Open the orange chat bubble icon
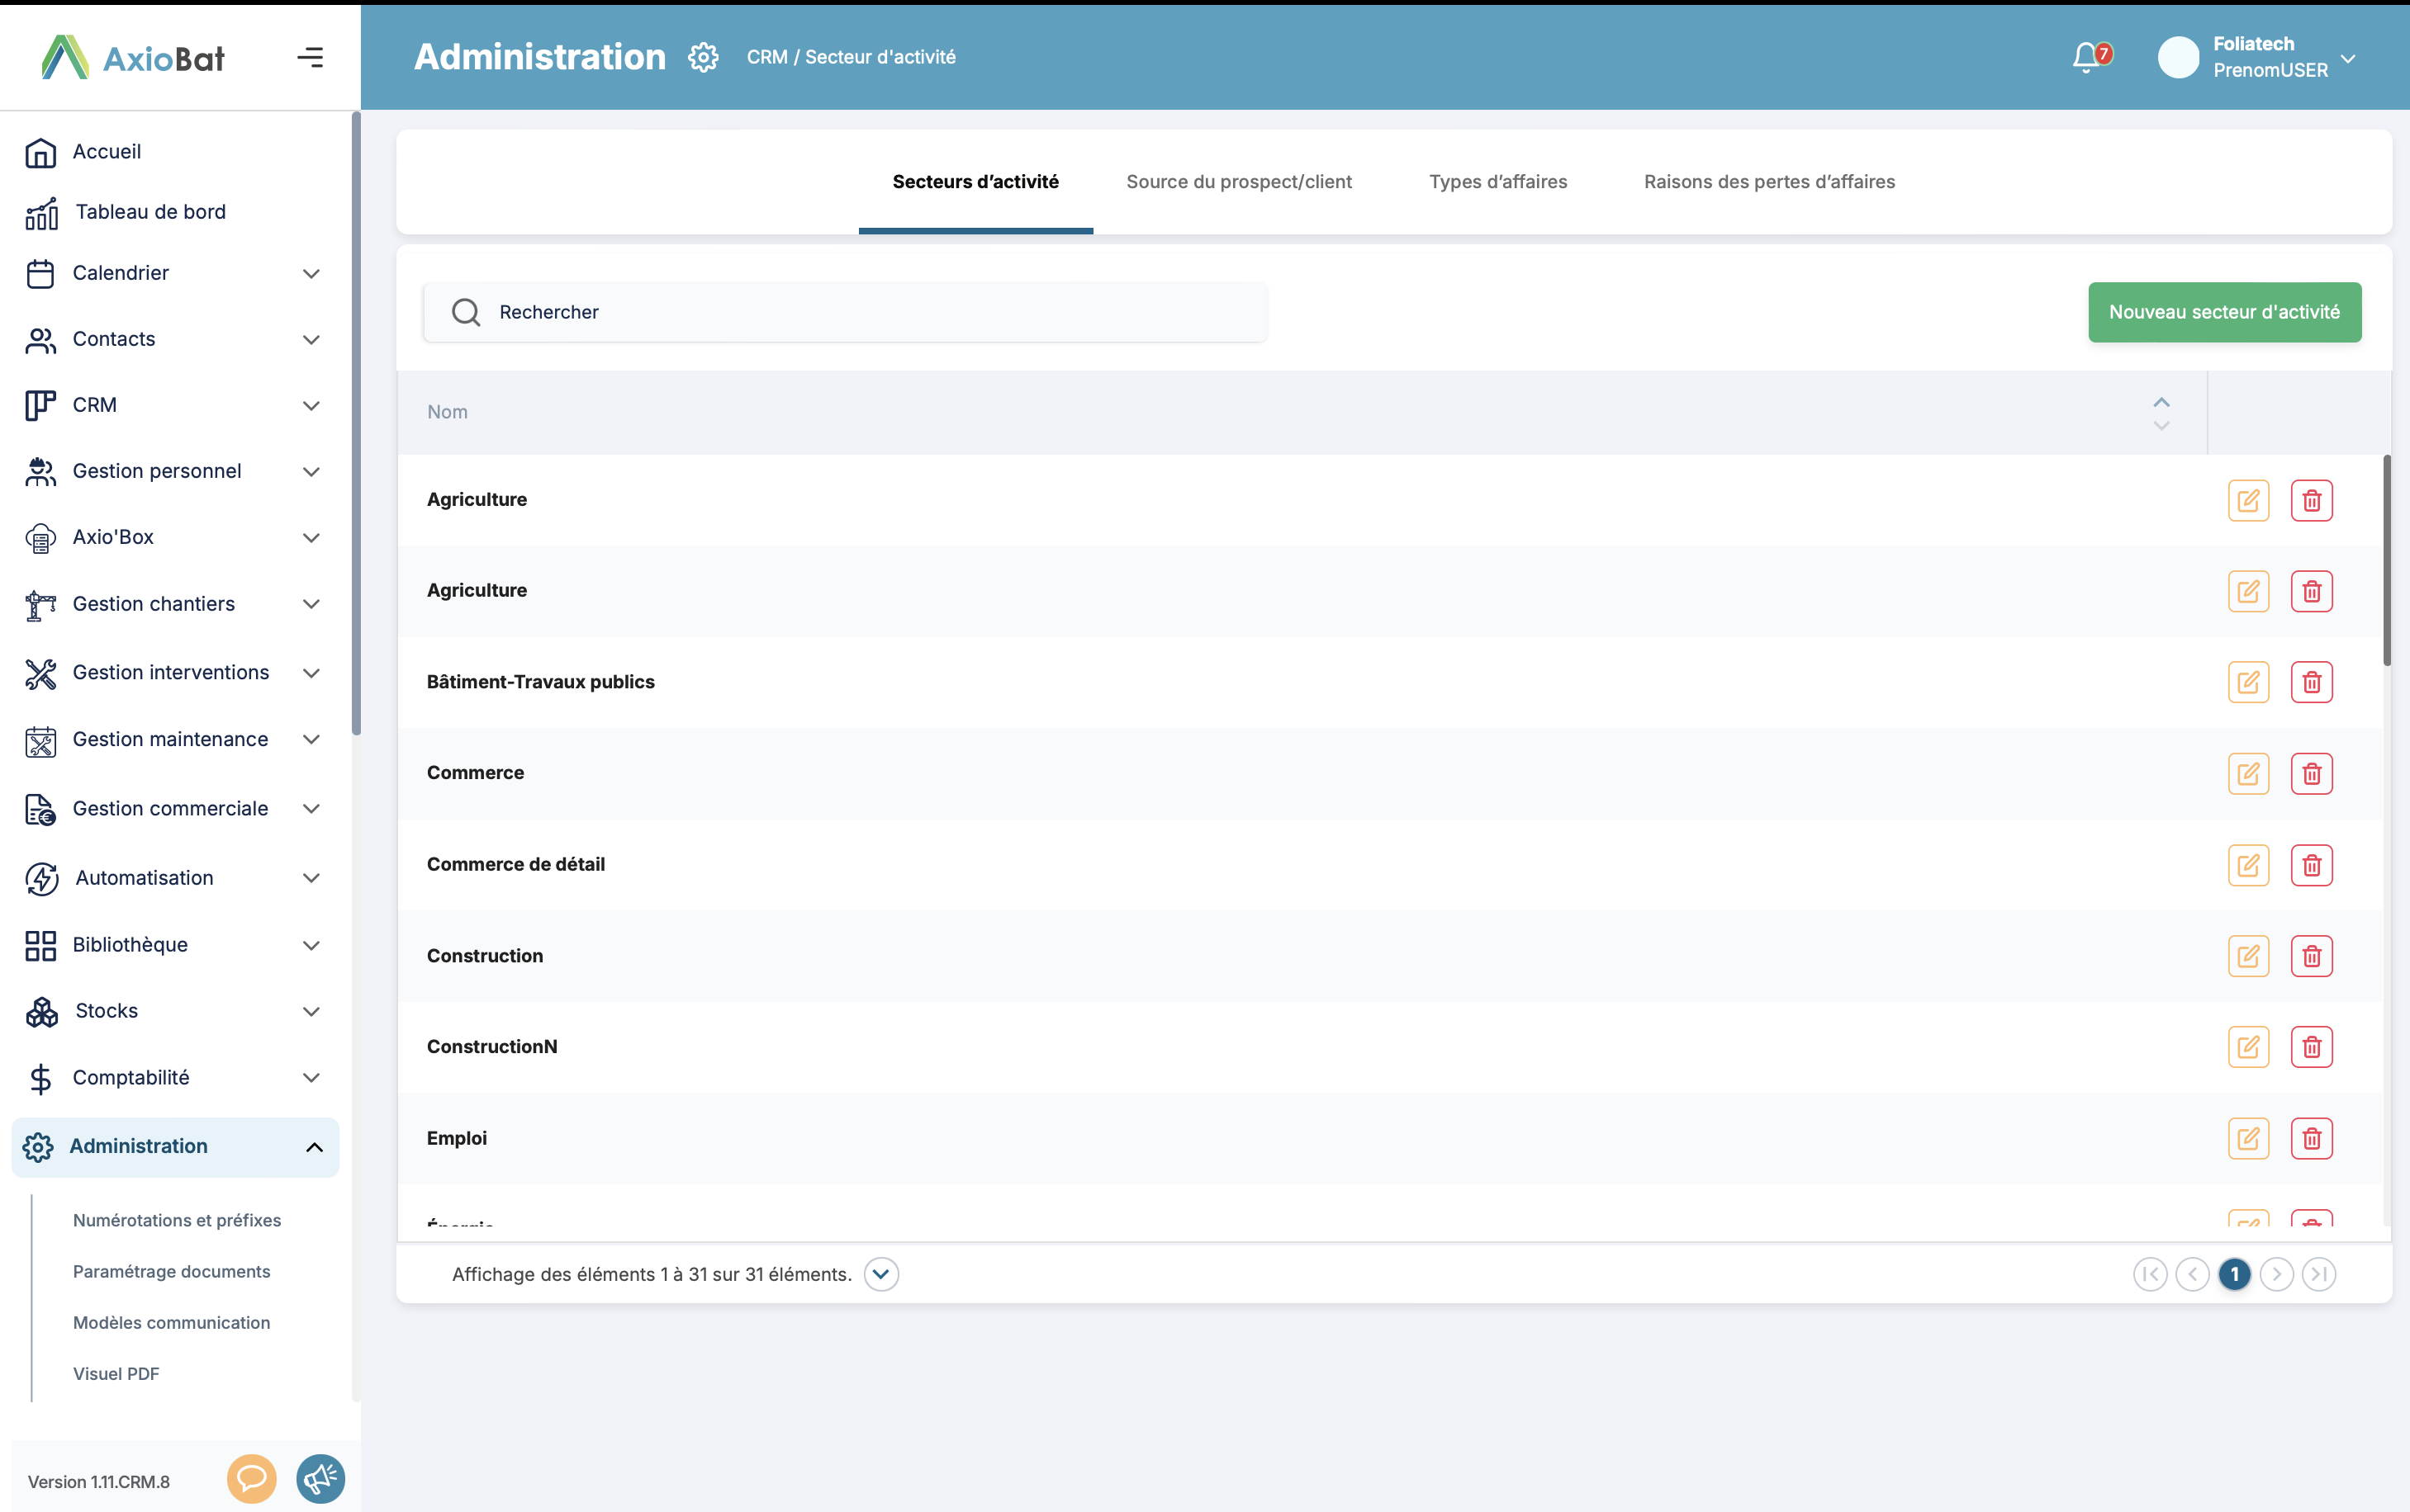 (251, 1478)
